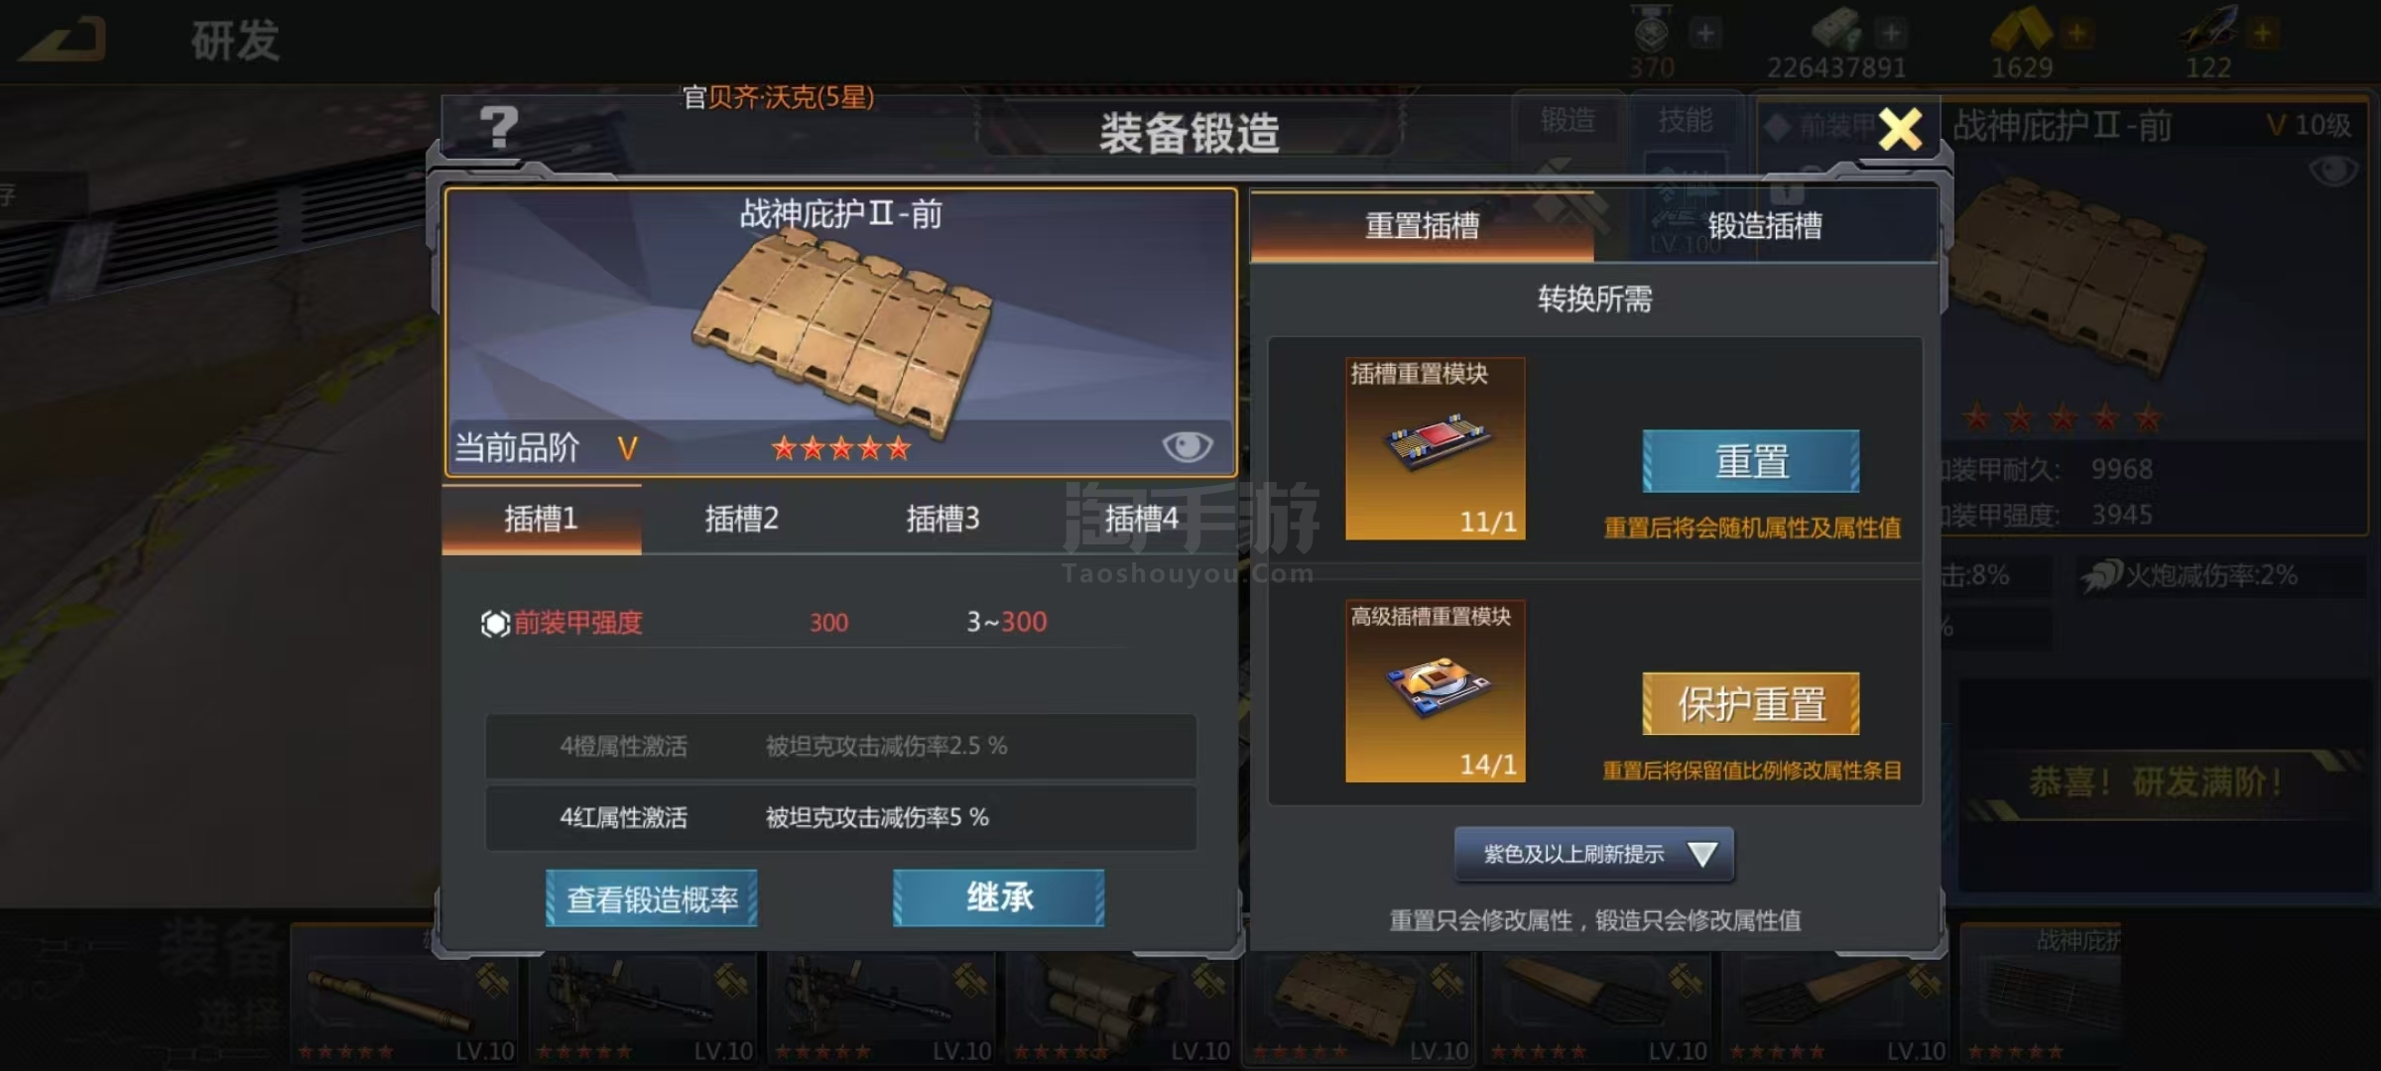Open the 紫色及以上刷新提示 dropdown
2381x1071 pixels.
click(x=1594, y=854)
